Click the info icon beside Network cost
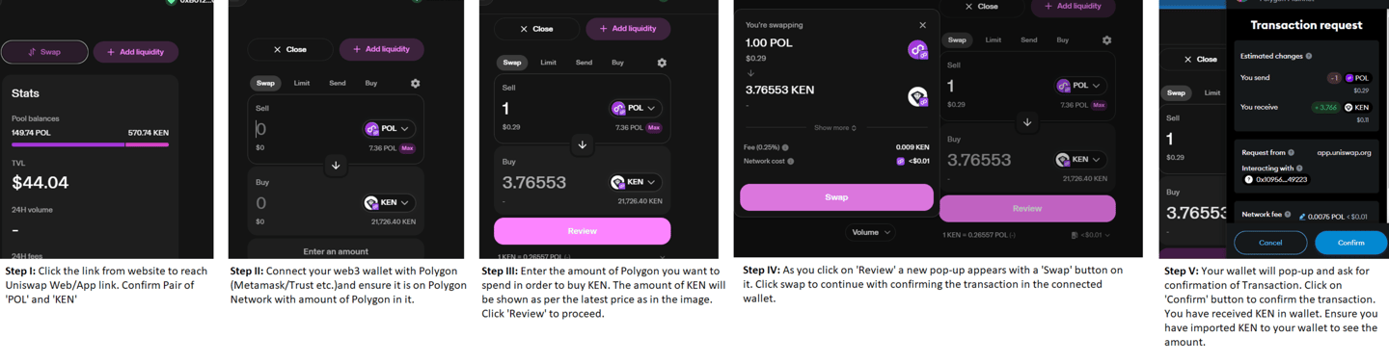The width and height of the screenshot is (1389, 363). 791,161
